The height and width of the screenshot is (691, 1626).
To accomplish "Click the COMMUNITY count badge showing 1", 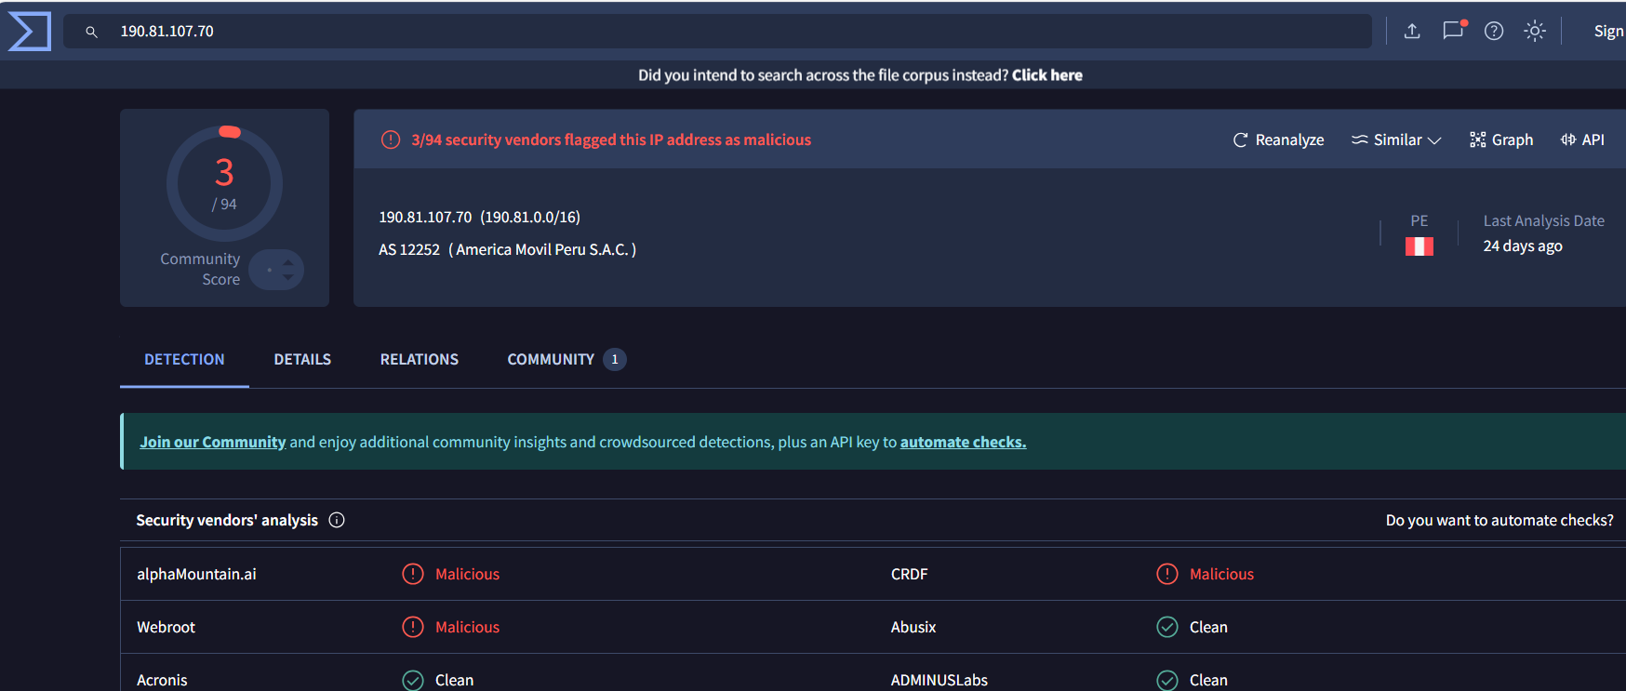I will [x=615, y=359].
